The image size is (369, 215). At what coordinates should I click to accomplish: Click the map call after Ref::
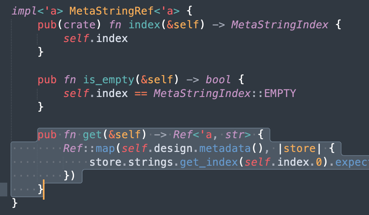[x=105, y=148]
